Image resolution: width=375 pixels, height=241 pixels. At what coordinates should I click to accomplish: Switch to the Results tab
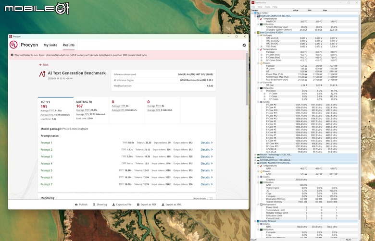click(69, 45)
